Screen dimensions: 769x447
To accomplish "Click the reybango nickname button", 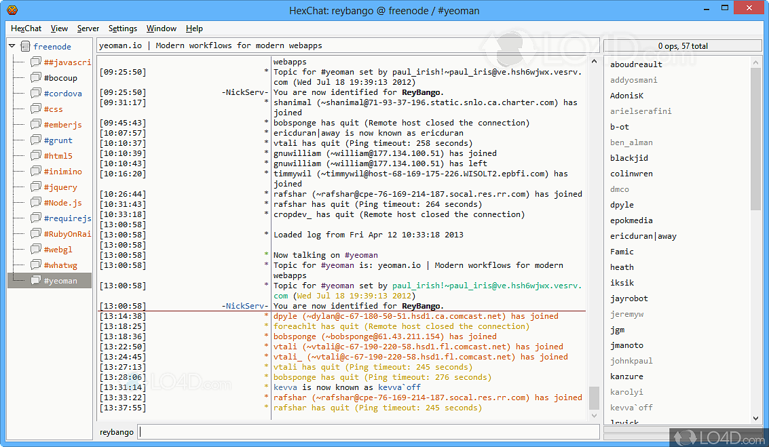I will (x=117, y=432).
